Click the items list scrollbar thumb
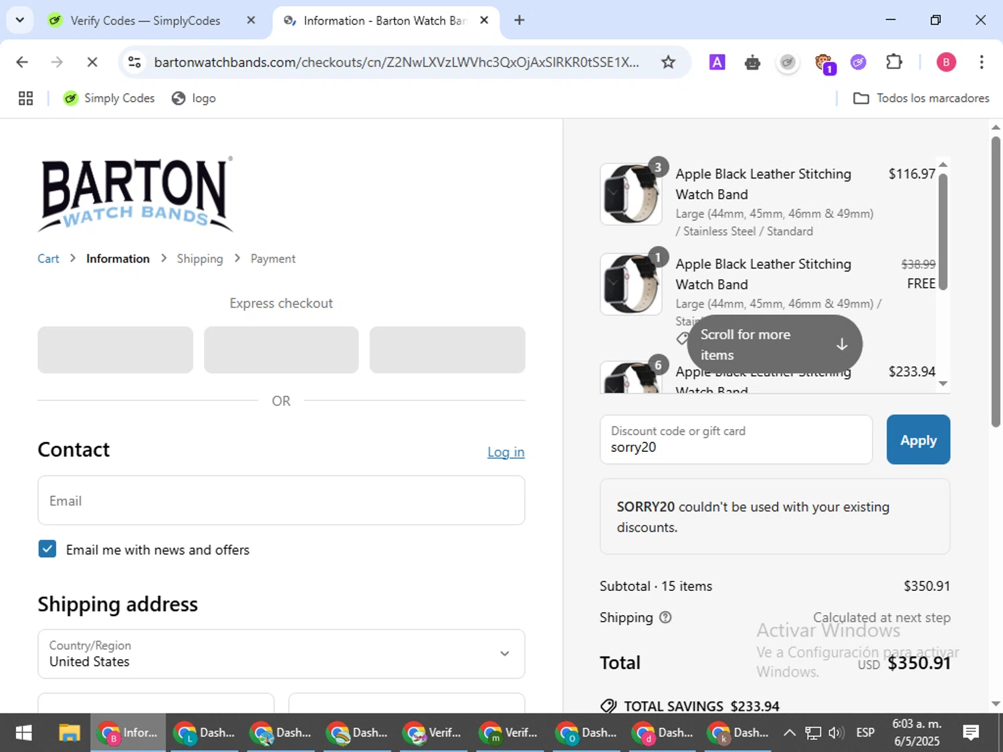 click(943, 232)
